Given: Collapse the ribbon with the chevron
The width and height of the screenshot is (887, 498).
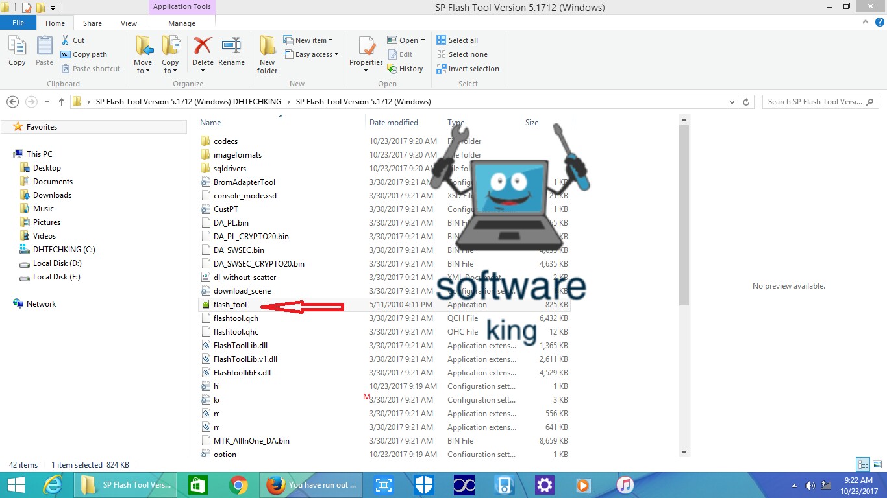Looking at the screenshot, I should coord(866,23).
